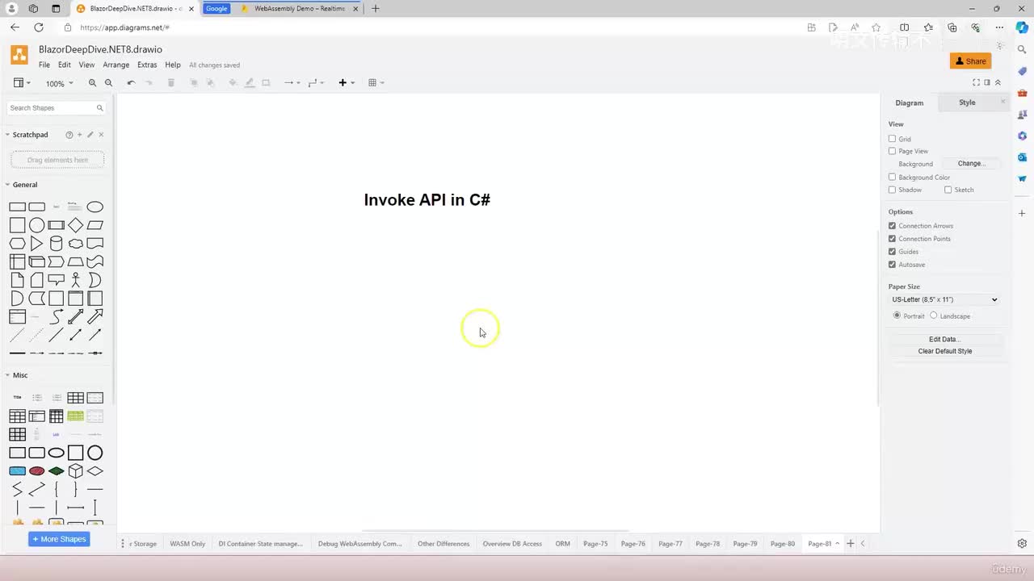This screenshot has width=1034, height=581.
Task: Click the More Shapes button
Action: click(x=59, y=539)
